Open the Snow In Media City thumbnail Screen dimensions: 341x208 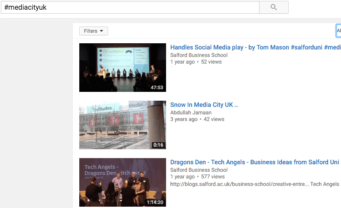coord(122,125)
